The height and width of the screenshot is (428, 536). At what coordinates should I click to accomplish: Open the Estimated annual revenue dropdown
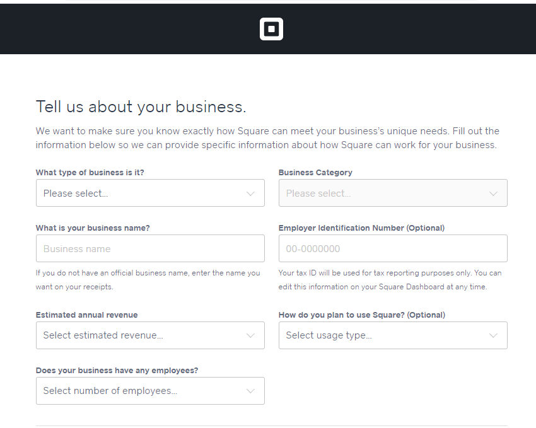tap(150, 335)
